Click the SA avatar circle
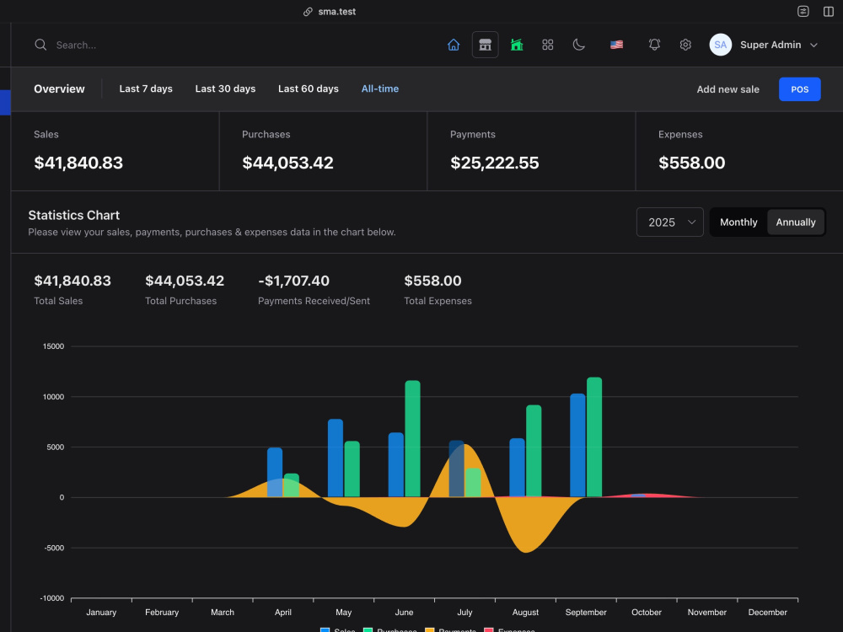This screenshot has height=632, width=843. pyautogui.click(x=721, y=45)
